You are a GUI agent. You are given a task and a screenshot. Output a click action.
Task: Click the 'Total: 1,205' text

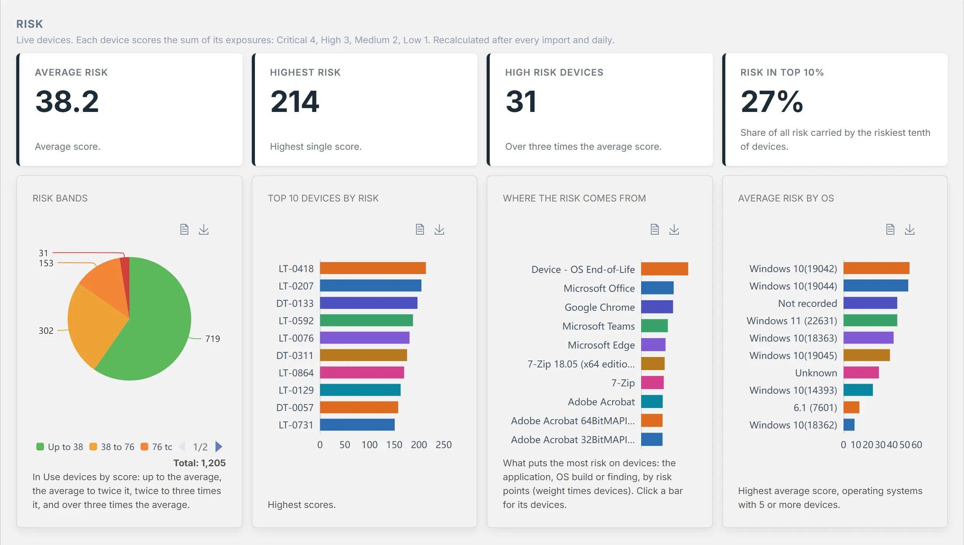tap(199, 463)
